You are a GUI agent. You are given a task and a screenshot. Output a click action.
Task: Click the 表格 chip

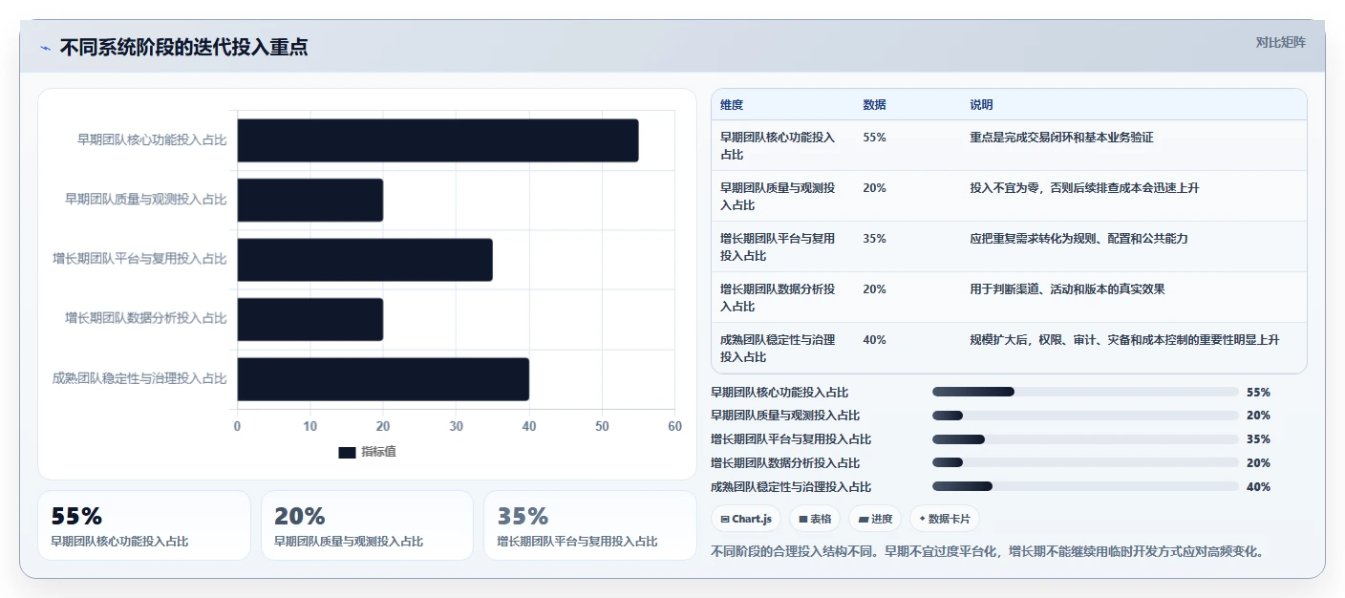815,519
